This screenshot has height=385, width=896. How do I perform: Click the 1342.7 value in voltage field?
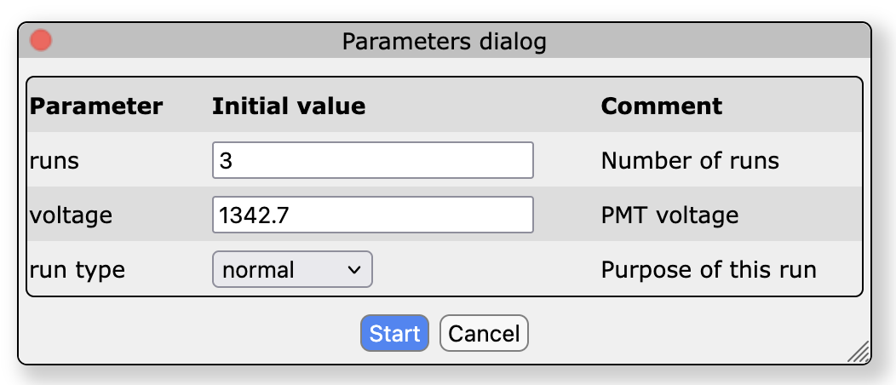tap(254, 215)
